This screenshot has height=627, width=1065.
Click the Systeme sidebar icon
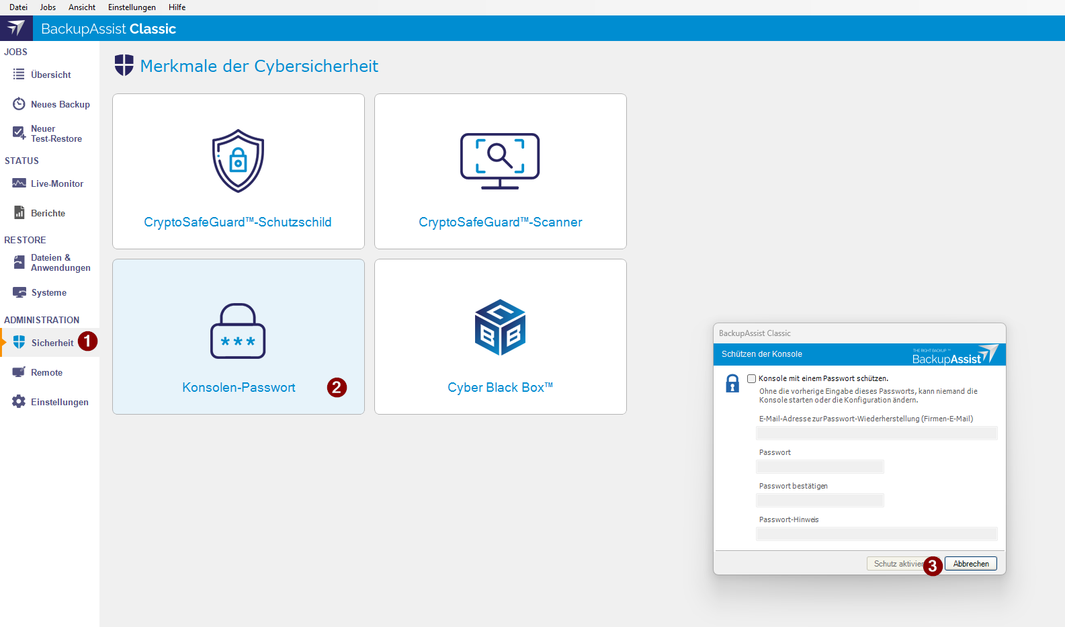[x=19, y=293]
